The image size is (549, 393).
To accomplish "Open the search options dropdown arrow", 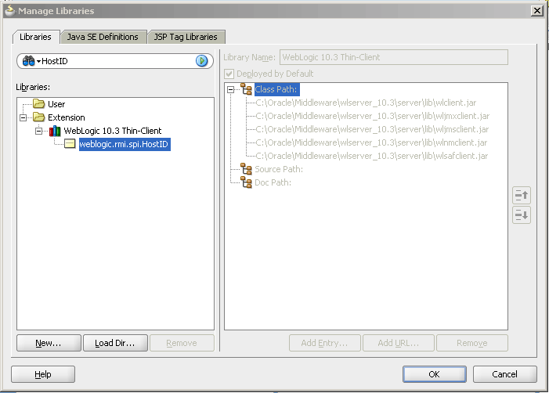I will (38, 62).
